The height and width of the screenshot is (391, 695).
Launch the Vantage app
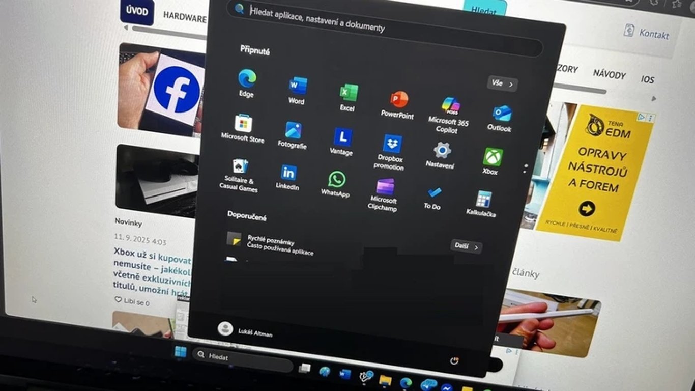click(342, 142)
